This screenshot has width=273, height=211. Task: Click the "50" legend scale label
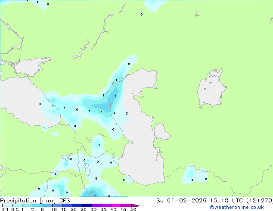point(133,209)
